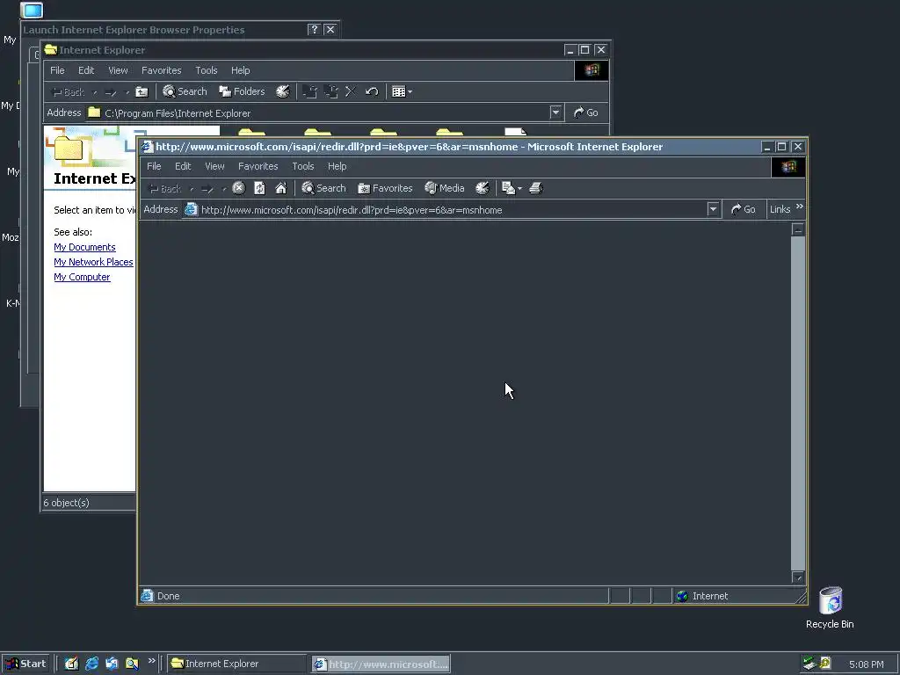Screen dimensions: 900x675
Task: Expand the Mail button dropdown arrow
Action: pyautogui.click(x=520, y=188)
